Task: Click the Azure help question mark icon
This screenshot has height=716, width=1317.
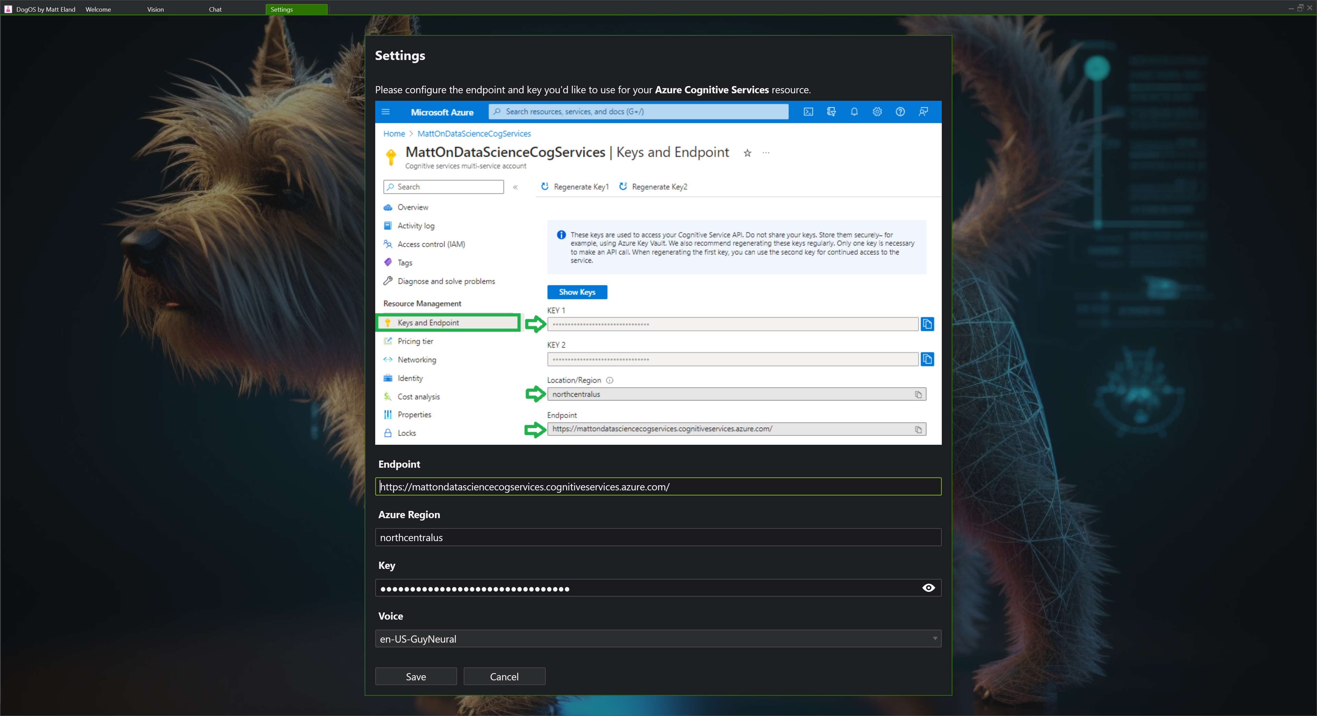Action: point(900,111)
